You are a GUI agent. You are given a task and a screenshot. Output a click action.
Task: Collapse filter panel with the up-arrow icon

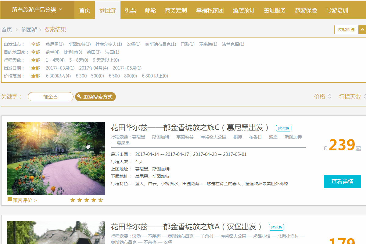coord(362,30)
